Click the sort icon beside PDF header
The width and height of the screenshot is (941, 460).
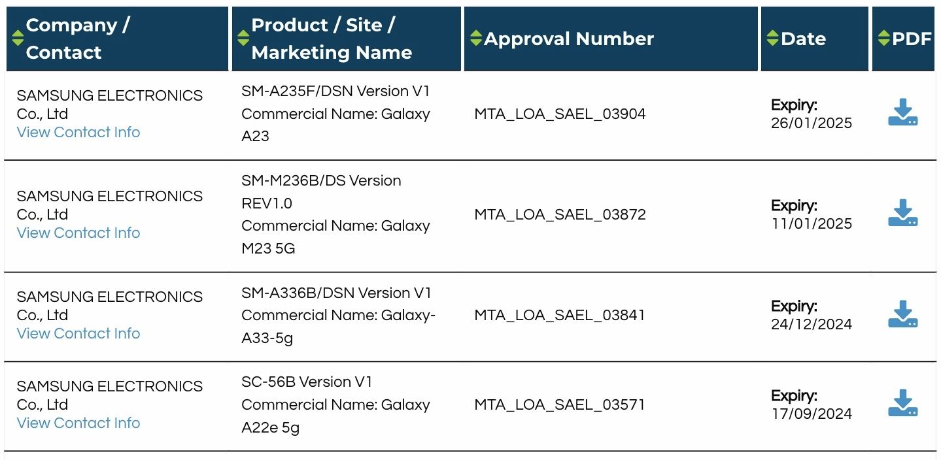(884, 39)
